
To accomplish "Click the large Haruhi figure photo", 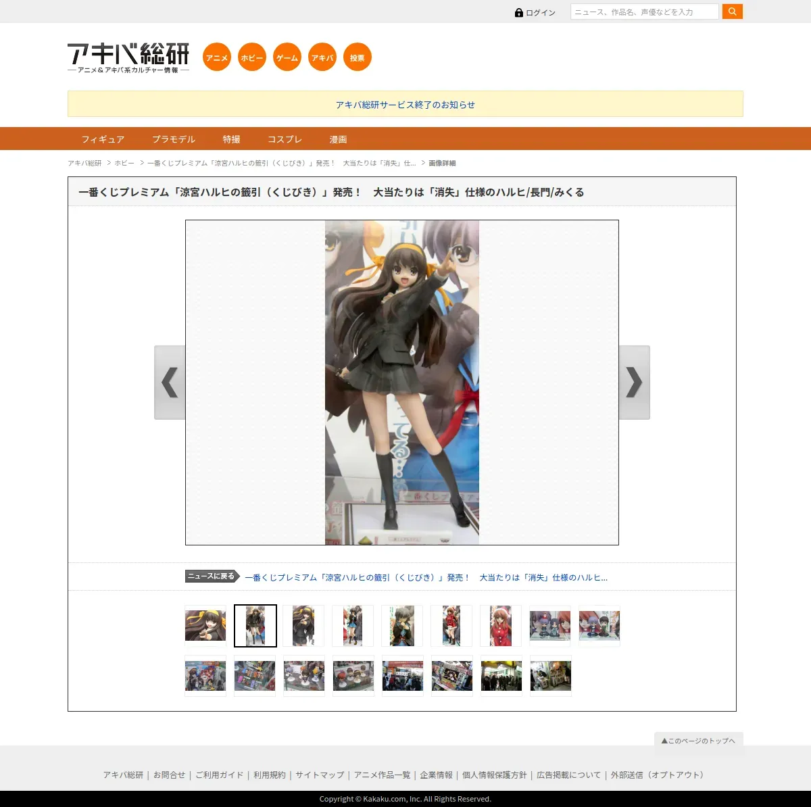I will click(402, 383).
